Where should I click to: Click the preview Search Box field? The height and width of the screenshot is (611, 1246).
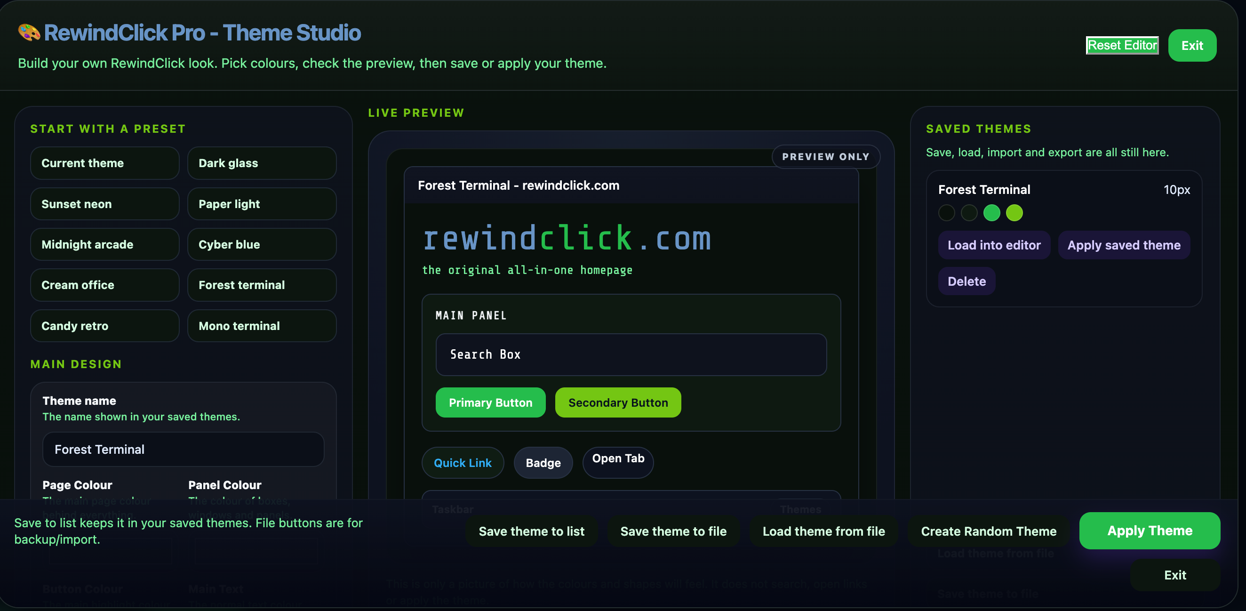(x=631, y=354)
